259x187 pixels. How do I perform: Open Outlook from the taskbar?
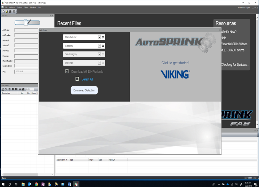click(30, 184)
